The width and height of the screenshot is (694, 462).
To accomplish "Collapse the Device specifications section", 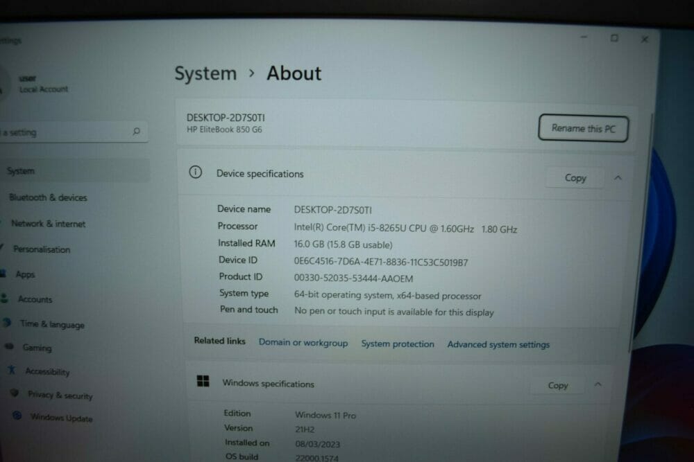I will (x=618, y=177).
